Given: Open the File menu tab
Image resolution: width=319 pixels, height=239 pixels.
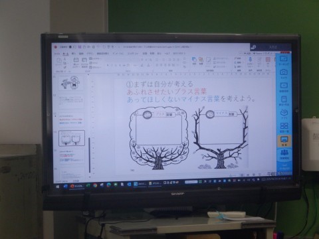Looking at the screenshot, I should [x=57, y=54].
